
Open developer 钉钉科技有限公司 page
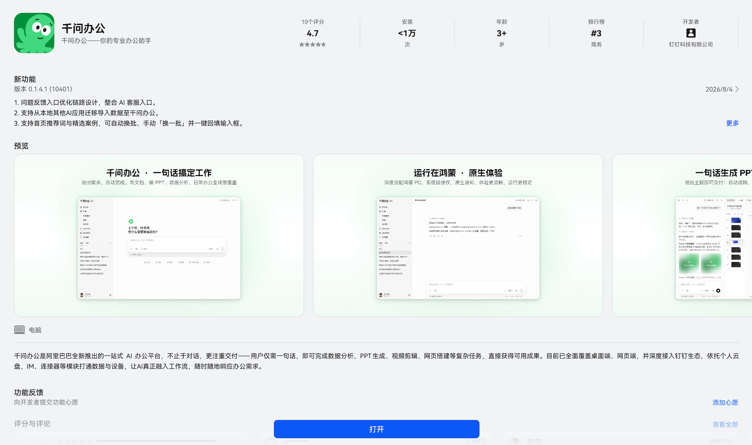pyautogui.click(x=691, y=44)
